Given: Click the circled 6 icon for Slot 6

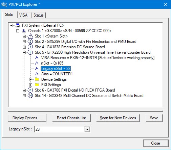Looking at the screenshot, I should click(x=30, y=90).
